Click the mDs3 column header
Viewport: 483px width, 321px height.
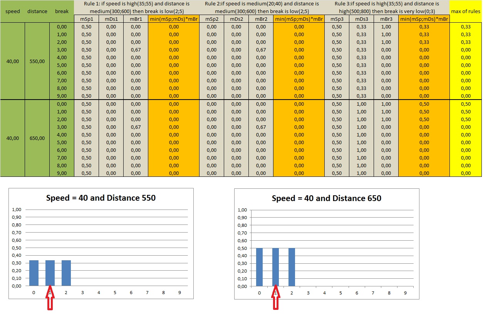point(361,19)
